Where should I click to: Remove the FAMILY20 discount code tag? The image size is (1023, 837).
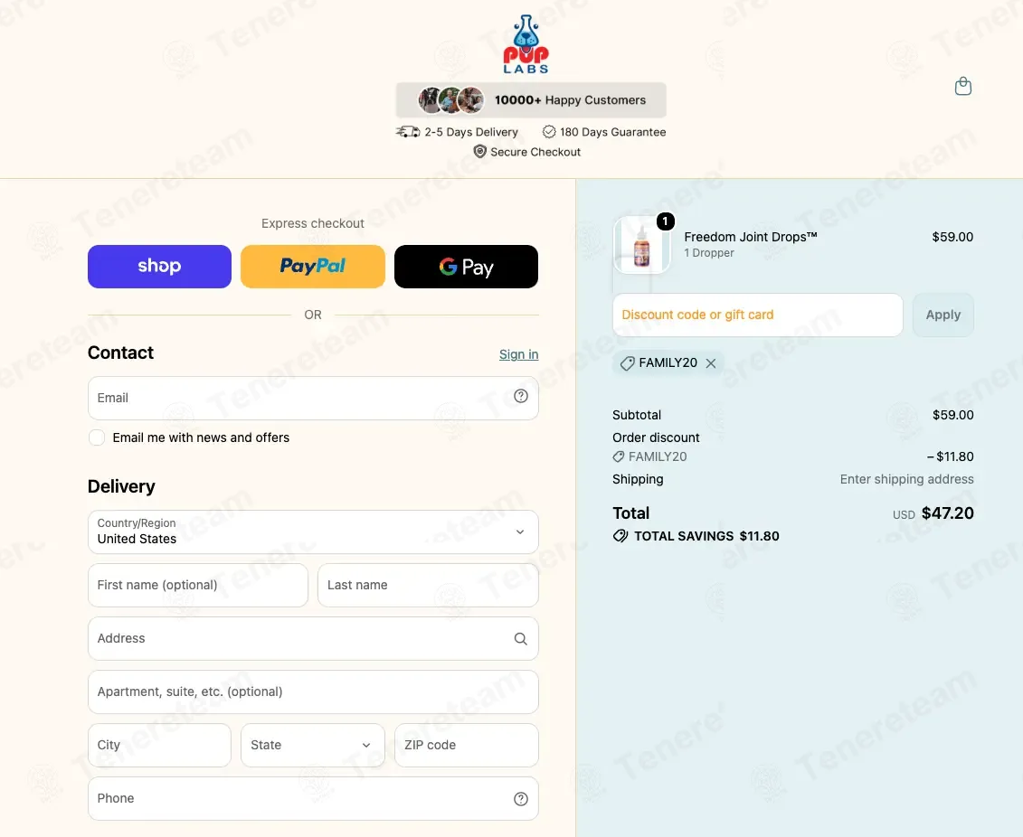tap(711, 363)
